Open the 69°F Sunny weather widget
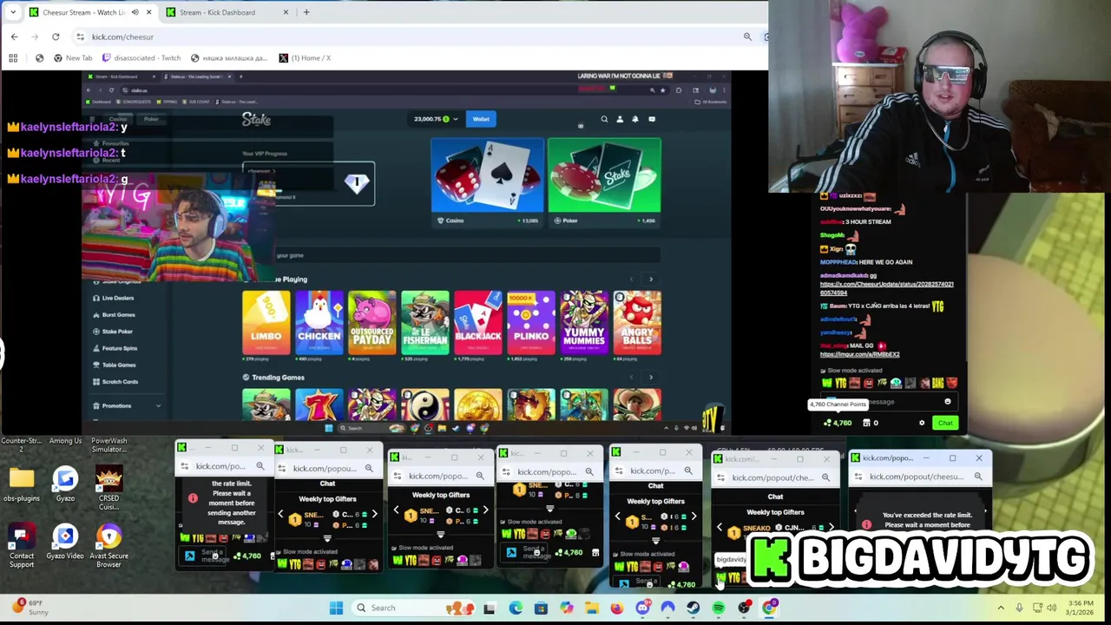The image size is (1111, 625). pos(29,607)
